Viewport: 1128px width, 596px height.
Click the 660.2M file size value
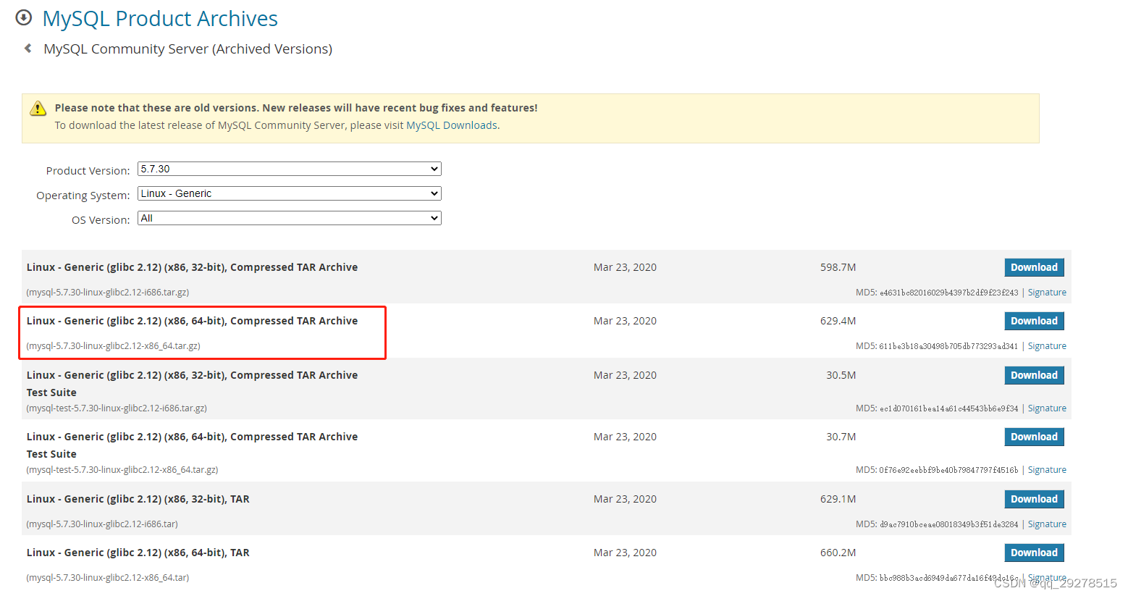tap(838, 553)
